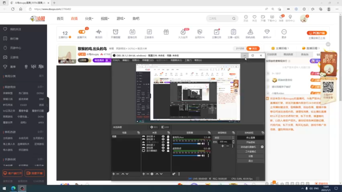
Task: Open the download center icon in Douyu header
Action: coord(272,17)
